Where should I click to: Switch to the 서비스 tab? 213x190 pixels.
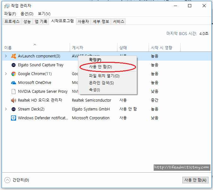coord(118,21)
